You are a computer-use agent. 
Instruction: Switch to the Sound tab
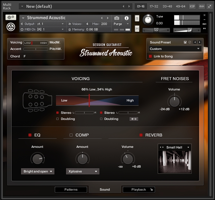tap(105, 190)
